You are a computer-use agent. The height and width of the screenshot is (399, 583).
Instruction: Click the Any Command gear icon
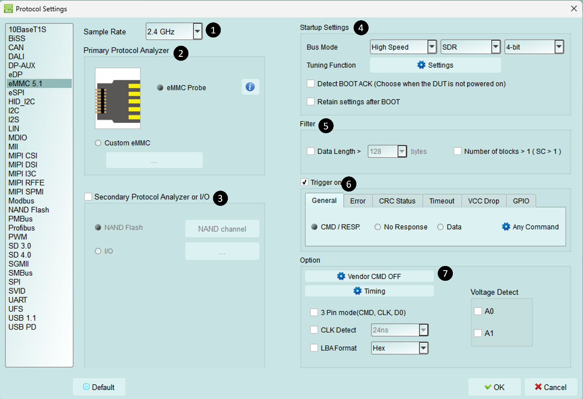click(x=506, y=227)
